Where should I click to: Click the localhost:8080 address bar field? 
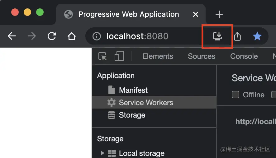[150, 36]
